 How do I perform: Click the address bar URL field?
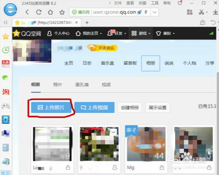coord(114,12)
